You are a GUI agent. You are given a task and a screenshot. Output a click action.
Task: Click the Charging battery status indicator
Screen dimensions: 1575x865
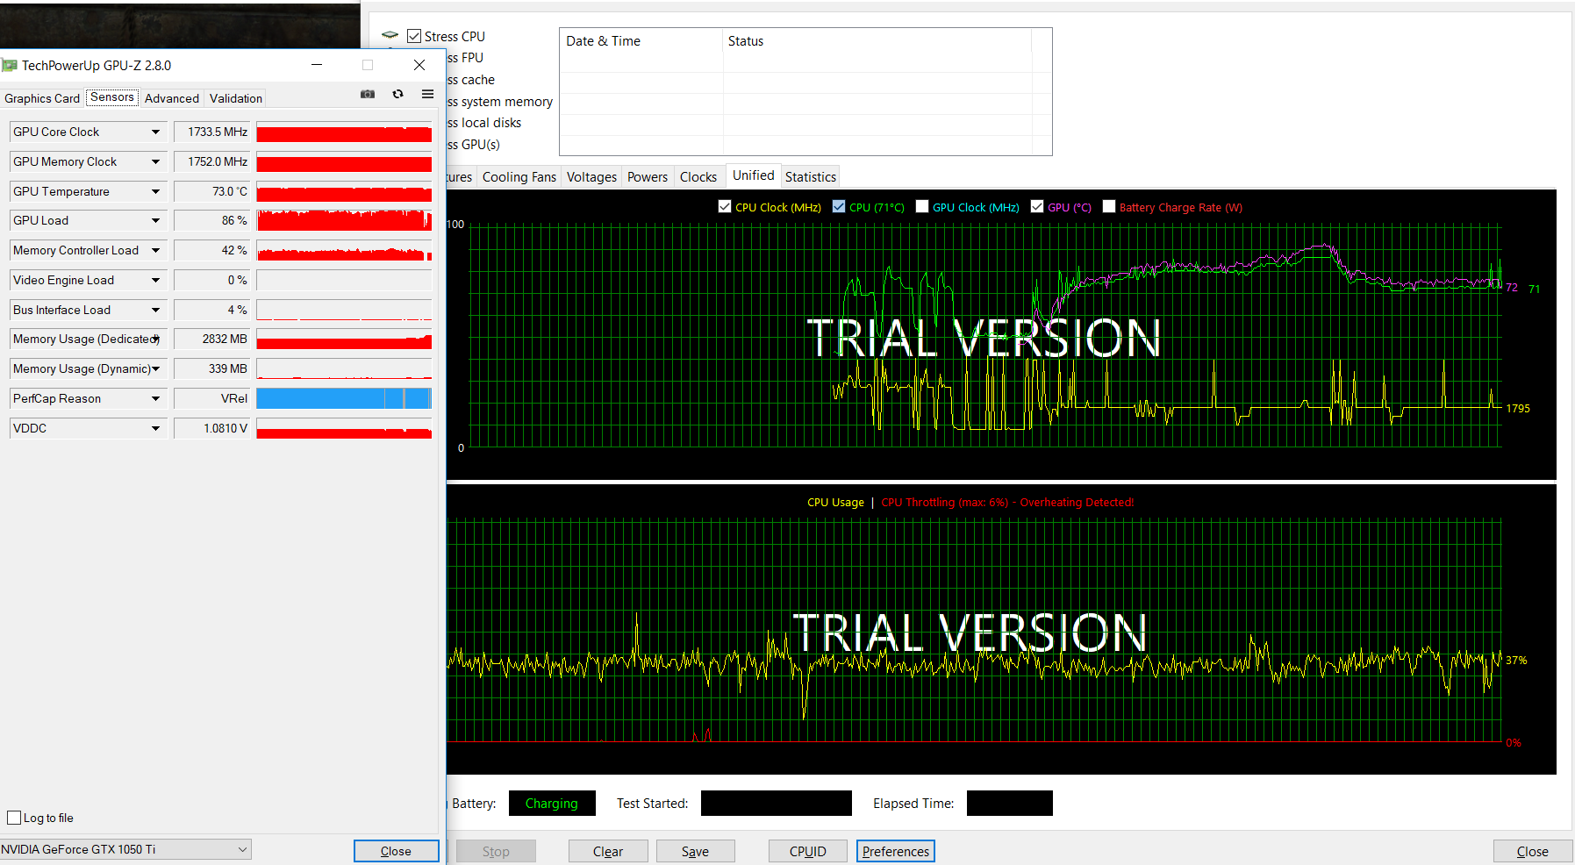click(x=552, y=803)
